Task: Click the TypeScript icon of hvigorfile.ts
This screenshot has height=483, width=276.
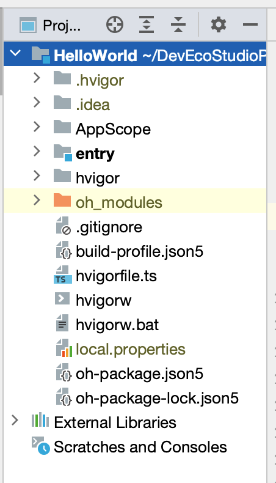Action: click(63, 275)
